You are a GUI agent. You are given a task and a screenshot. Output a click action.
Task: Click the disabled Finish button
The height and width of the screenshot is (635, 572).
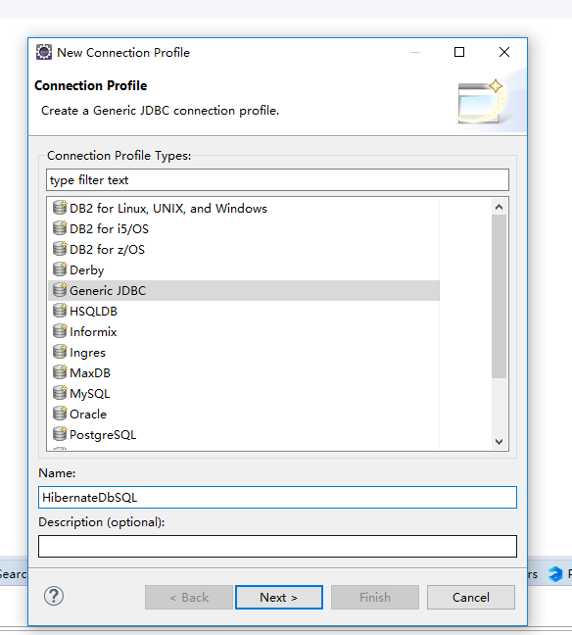(x=375, y=598)
